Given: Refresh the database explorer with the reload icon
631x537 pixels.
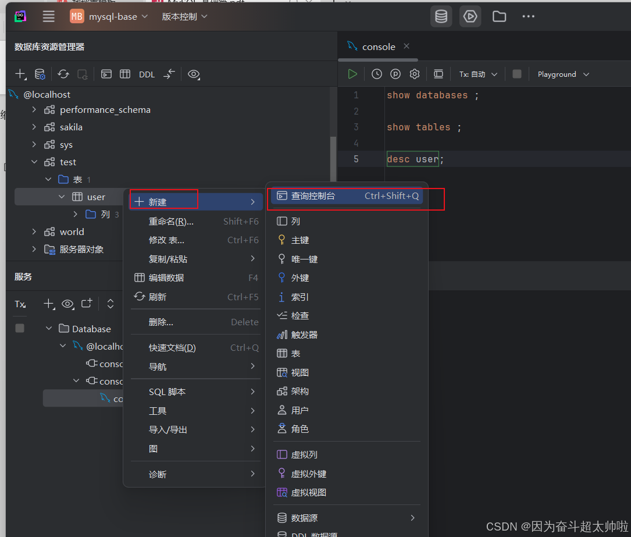Looking at the screenshot, I should tap(63, 74).
